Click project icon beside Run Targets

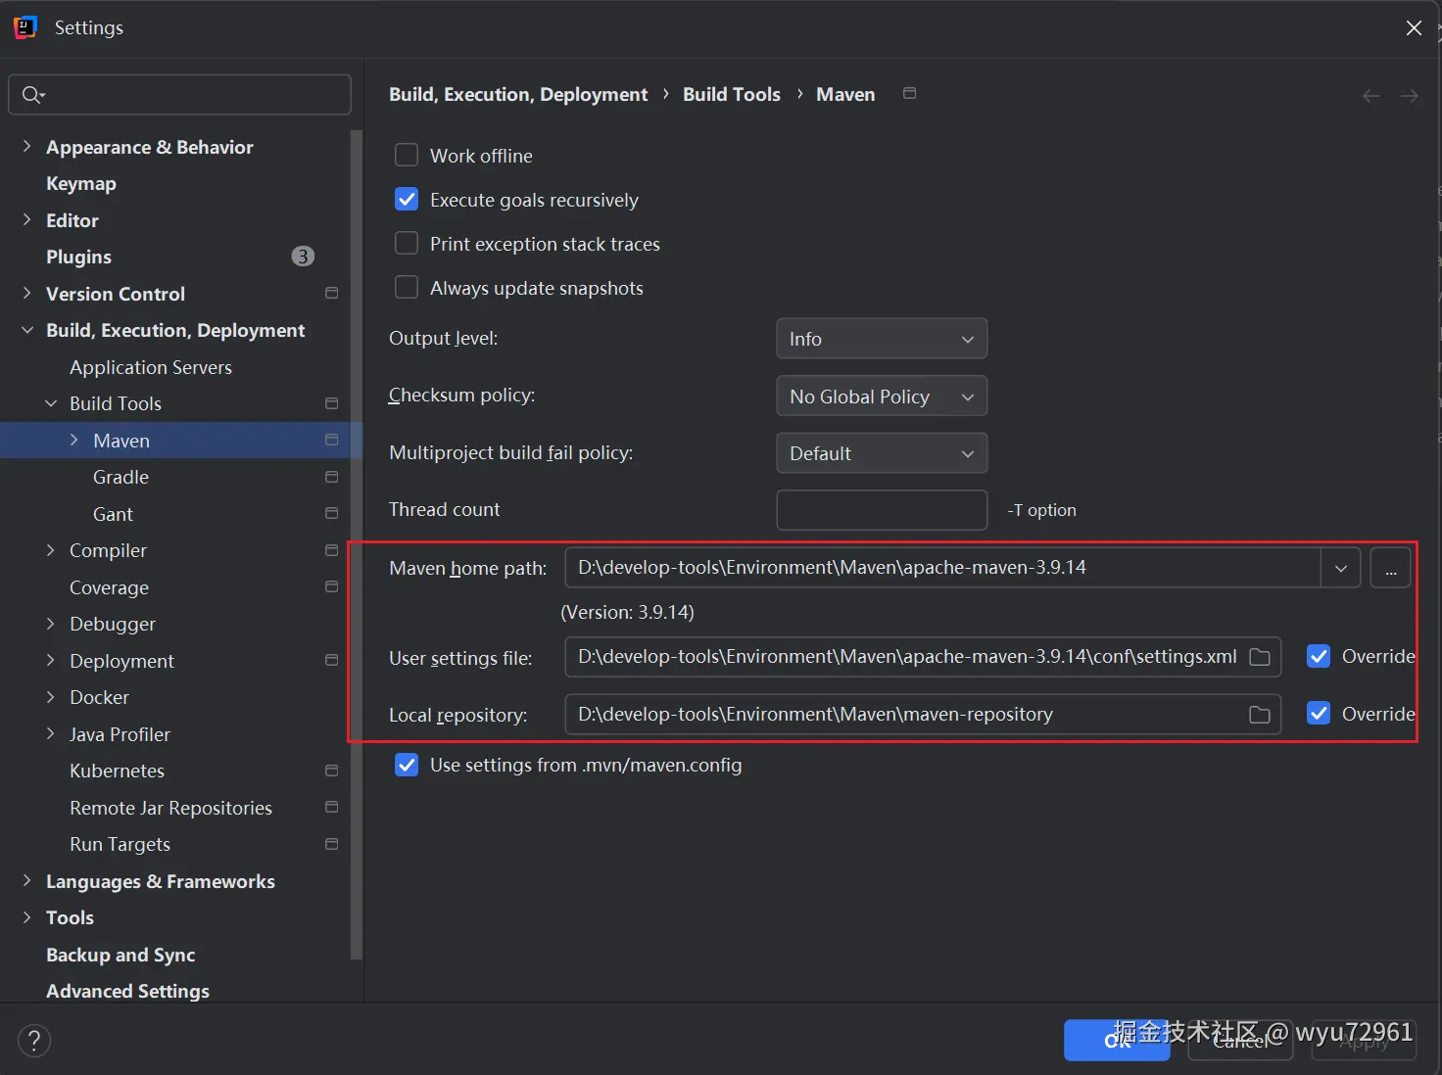[x=331, y=844]
